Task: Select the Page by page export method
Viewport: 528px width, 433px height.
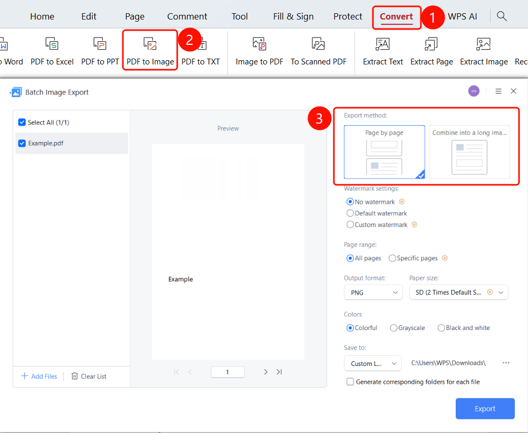Action: point(384,152)
